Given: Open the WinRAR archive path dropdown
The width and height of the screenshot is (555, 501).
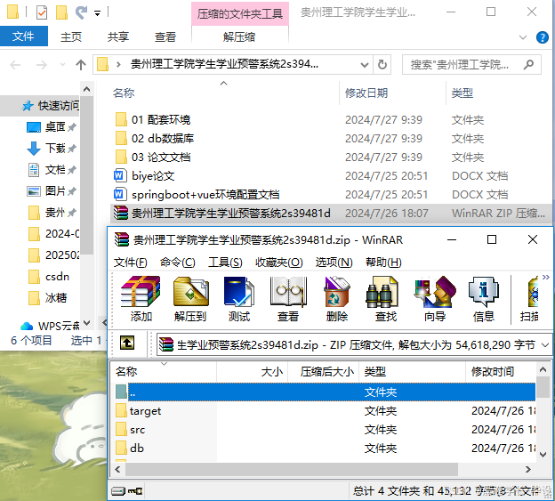Looking at the screenshot, I should (545, 344).
